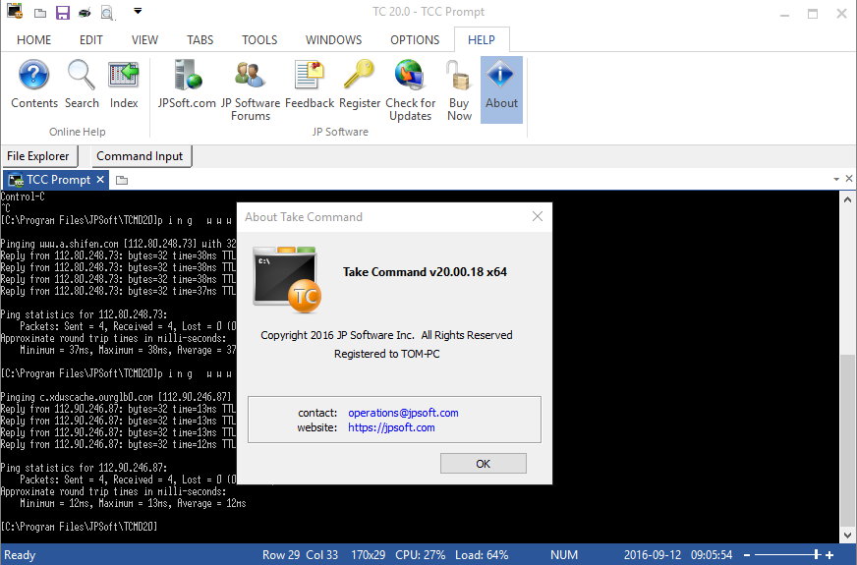857x565 pixels.
Task: Click the 2016-09-12 date in status bar
Action: point(653,554)
